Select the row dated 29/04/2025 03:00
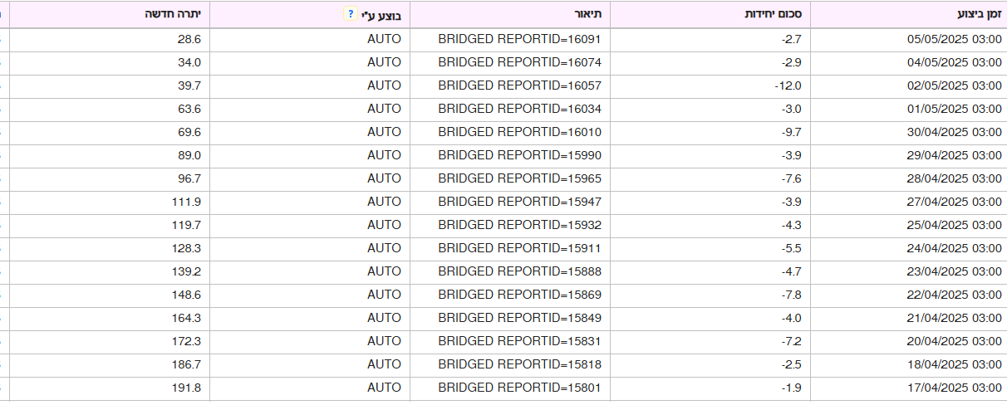The height and width of the screenshot is (405, 1007). tap(503, 155)
